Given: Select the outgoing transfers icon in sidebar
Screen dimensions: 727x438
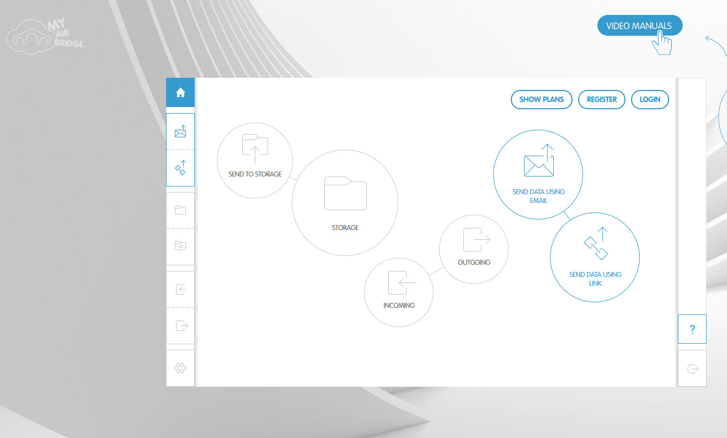Looking at the screenshot, I should (180, 325).
